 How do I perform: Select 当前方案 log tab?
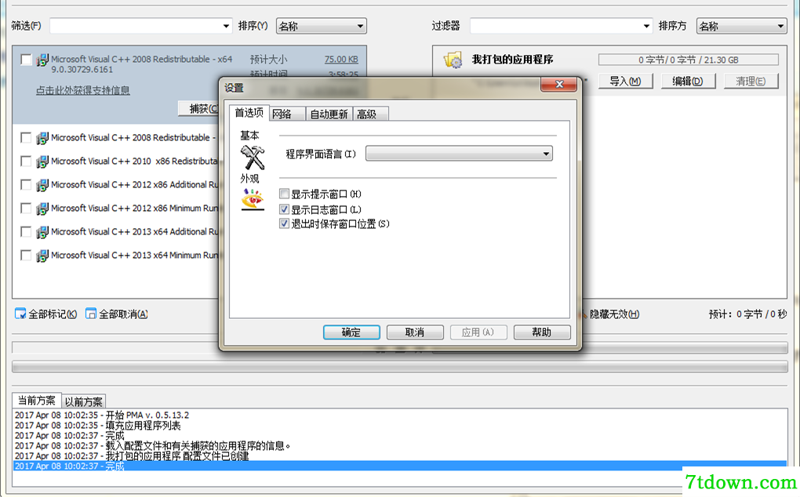coord(37,400)
